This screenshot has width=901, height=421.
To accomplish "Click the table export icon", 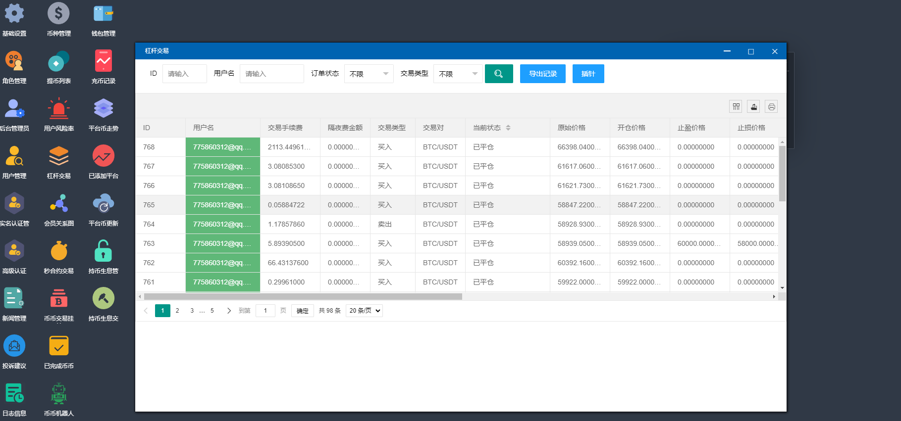I will click(753, 106).
